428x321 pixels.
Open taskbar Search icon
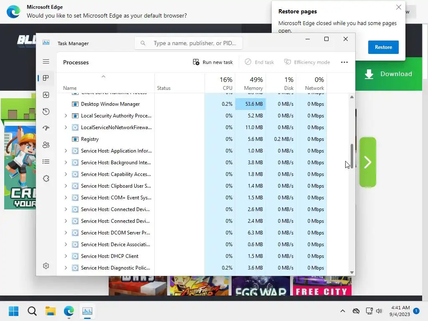pos(32,311)
